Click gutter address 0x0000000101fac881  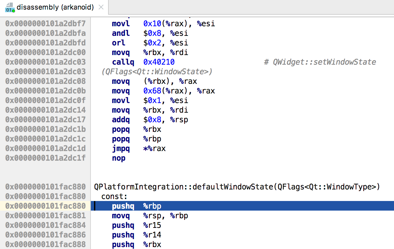tap(45, 216)
